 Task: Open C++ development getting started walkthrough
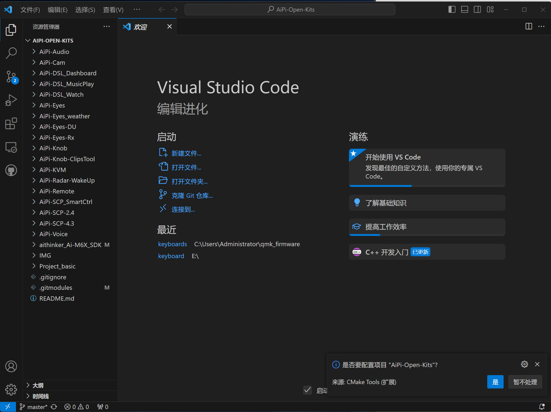(427, 252)
